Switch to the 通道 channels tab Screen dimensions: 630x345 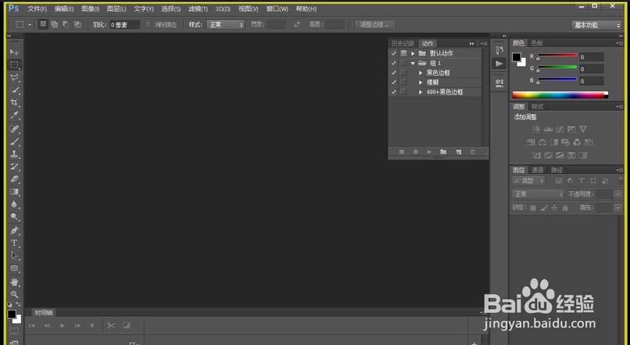click(x=537, y=170)
